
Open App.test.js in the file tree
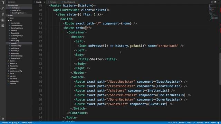pos(13,79)
